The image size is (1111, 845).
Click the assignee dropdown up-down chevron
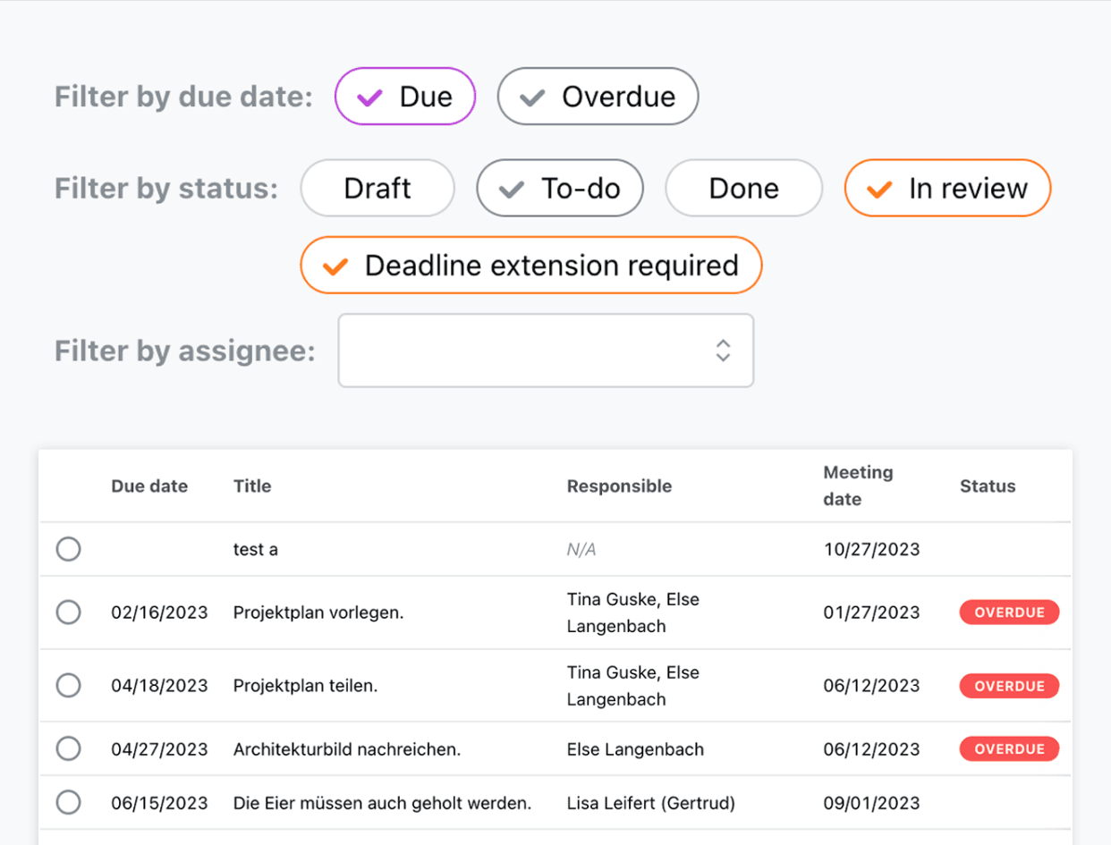[723, 351]
